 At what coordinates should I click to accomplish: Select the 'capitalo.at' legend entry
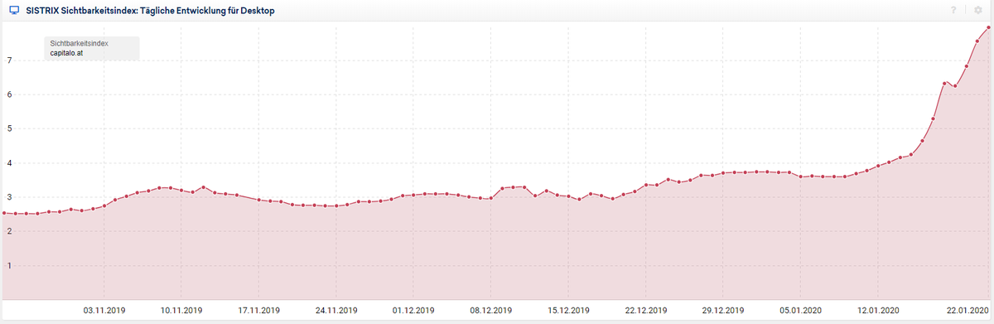(x=66, y=52)
